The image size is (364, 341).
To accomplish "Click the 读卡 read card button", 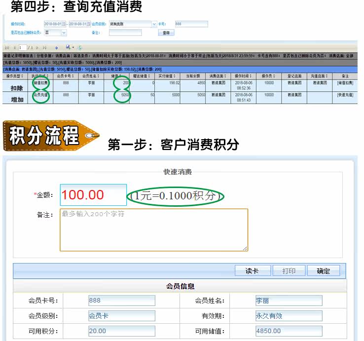I will (253, 270).
